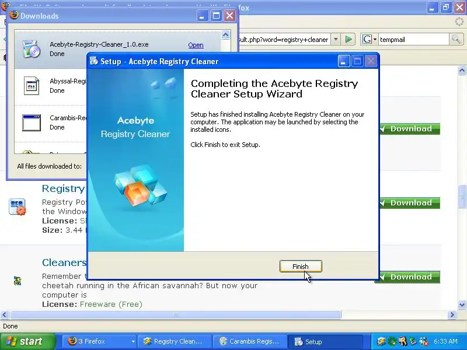Click the green circular tray icon
Viewport: 467px width, 350px height.
point(392,341)
